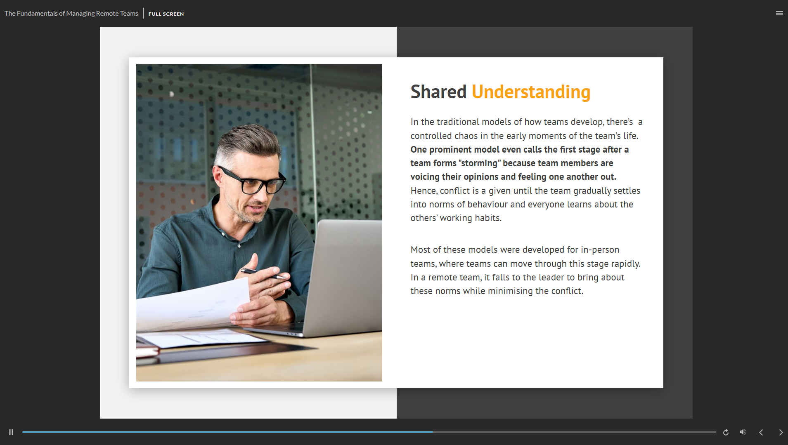Viewport: 788px width, 445px height.
Task: Go to the previous slide
Action: pyautogui.click(x=761, y=432)
